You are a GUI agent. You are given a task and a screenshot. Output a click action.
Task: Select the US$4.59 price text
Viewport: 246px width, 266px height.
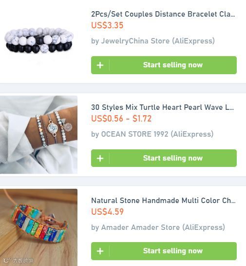click(x=107, y=212)
